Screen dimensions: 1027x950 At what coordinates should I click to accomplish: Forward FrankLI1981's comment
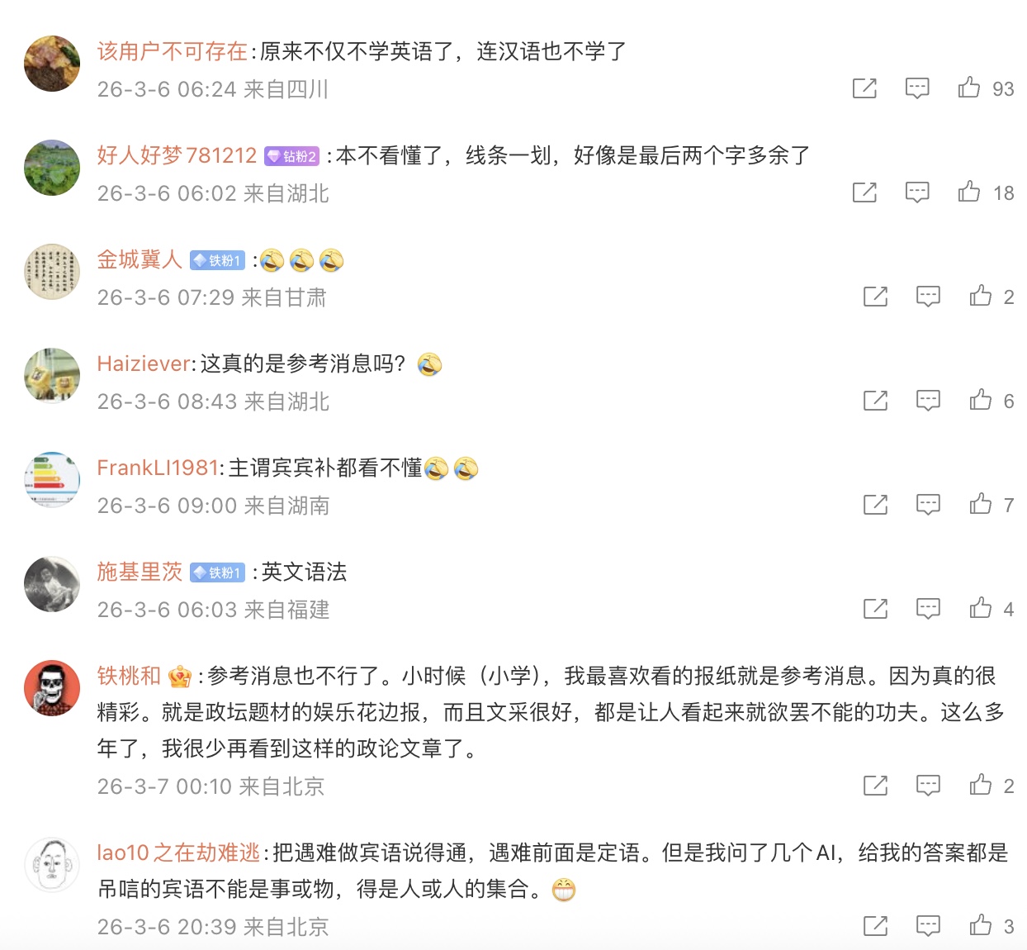[x=875, y=505]
